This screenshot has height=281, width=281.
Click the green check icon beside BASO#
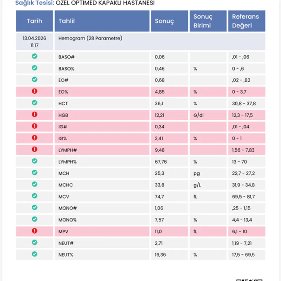click(x=34, y=56)
